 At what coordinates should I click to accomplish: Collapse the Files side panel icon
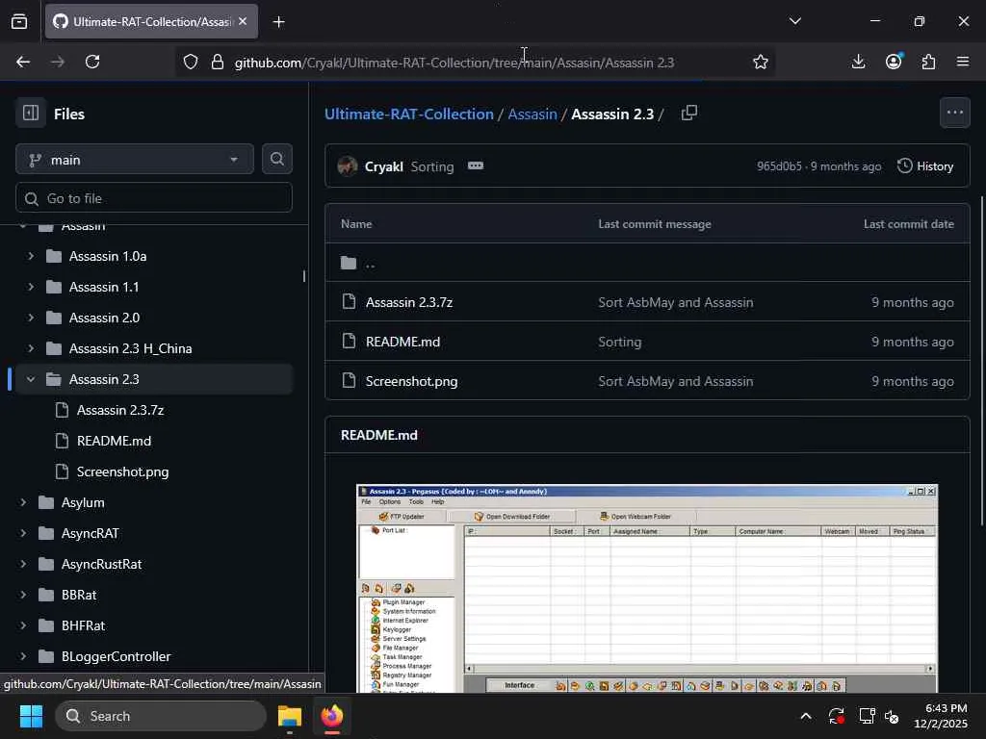(31, 114)
